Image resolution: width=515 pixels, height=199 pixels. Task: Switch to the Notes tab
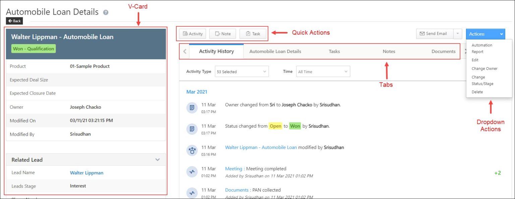tap(389, 51)
